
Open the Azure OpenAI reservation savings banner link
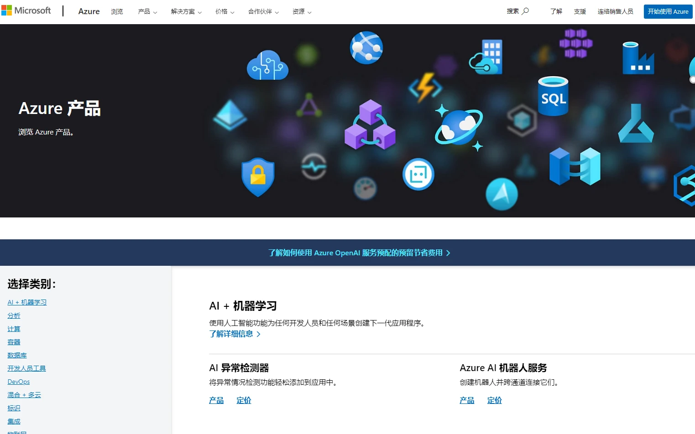point(359,253)
